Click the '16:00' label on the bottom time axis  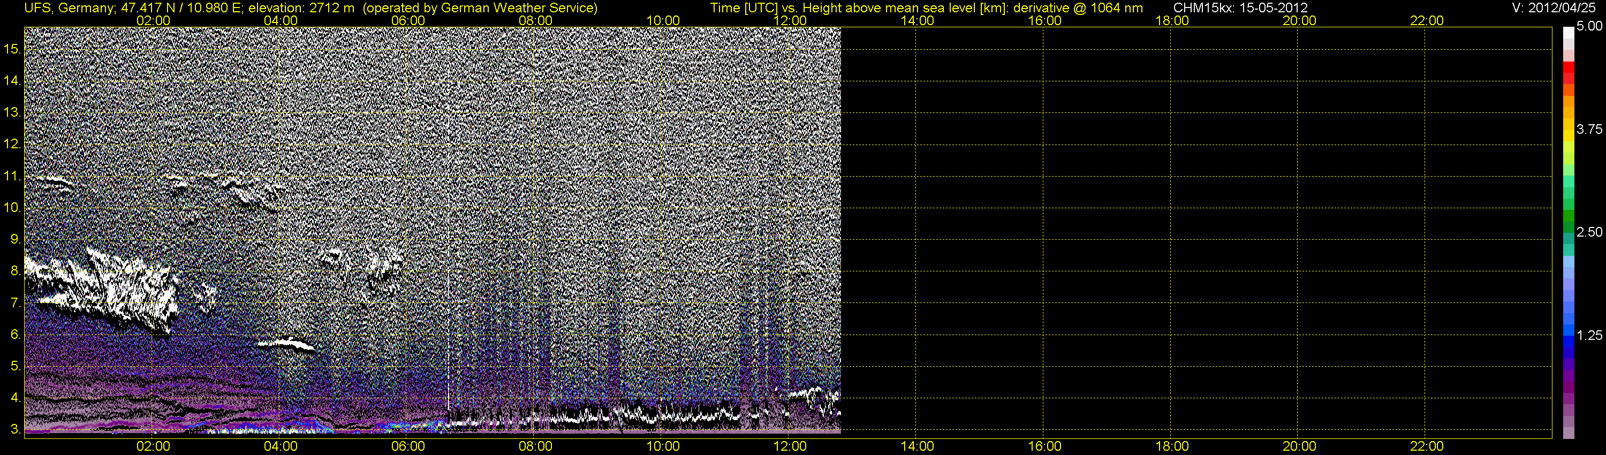(1045, 446)
